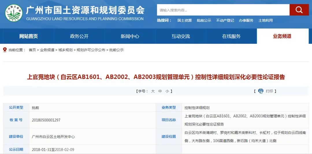Click case number 20180500001297
The image size is (312, 154).
[x=46, y=120]
